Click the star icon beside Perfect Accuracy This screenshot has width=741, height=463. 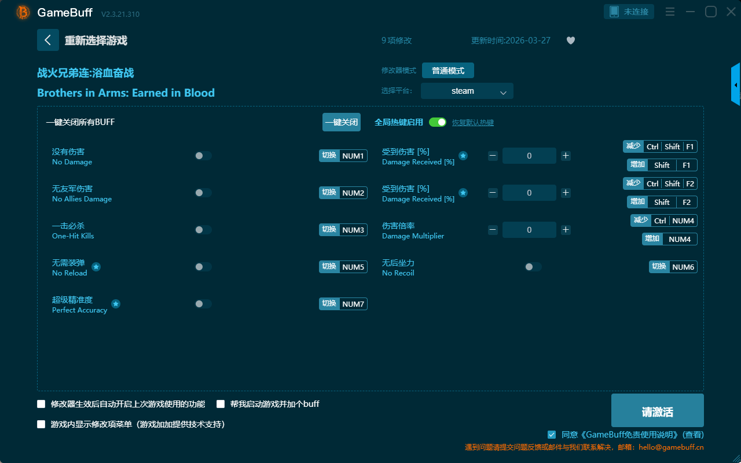[x=116, y=304]
